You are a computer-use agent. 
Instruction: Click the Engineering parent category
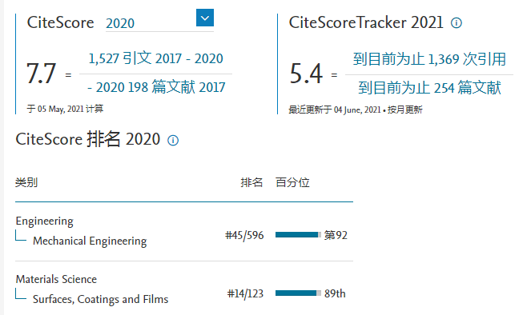(44, 221)
